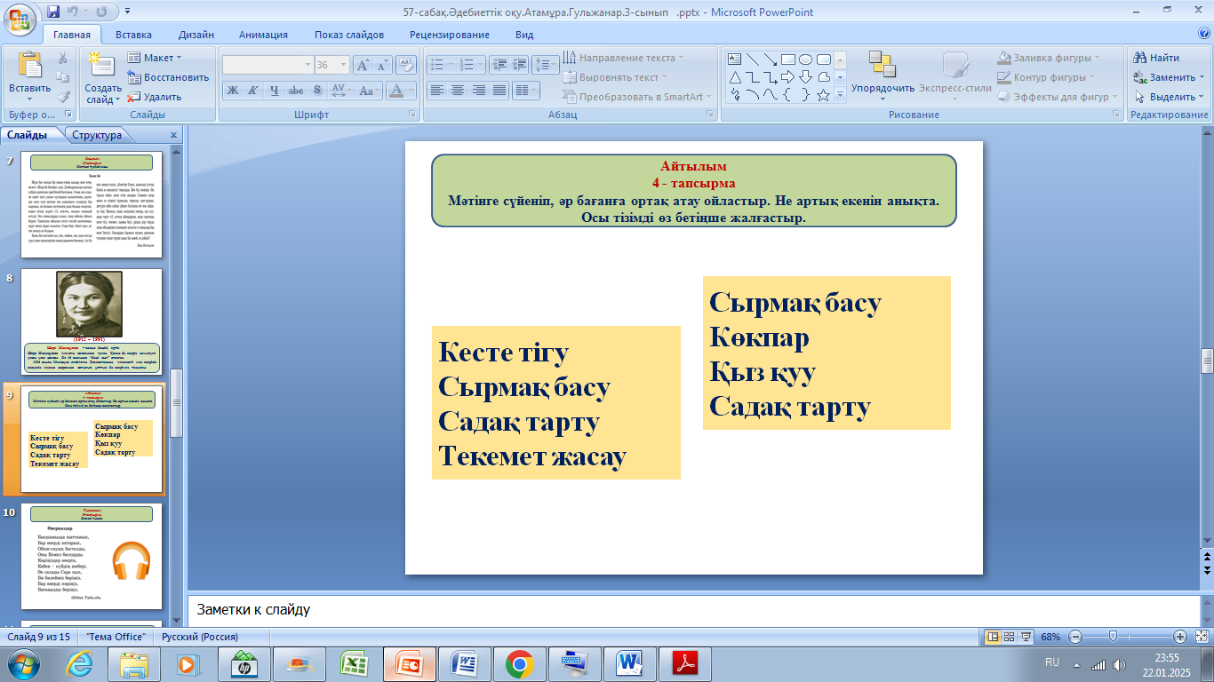Click the Восстановить reset button
Screen dimensions: 1214x682
[169, 77]
